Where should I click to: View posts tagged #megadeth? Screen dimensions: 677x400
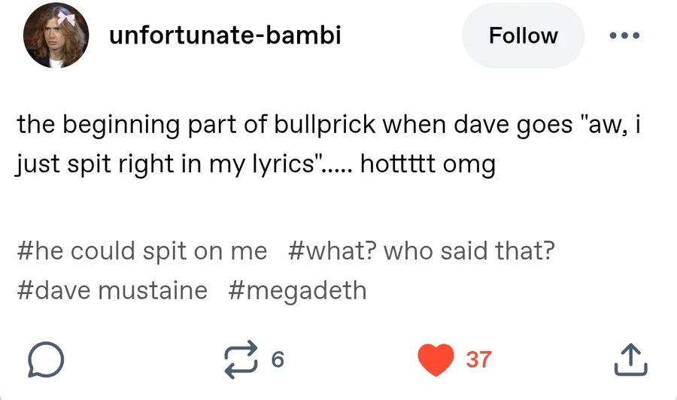point(297,290)
